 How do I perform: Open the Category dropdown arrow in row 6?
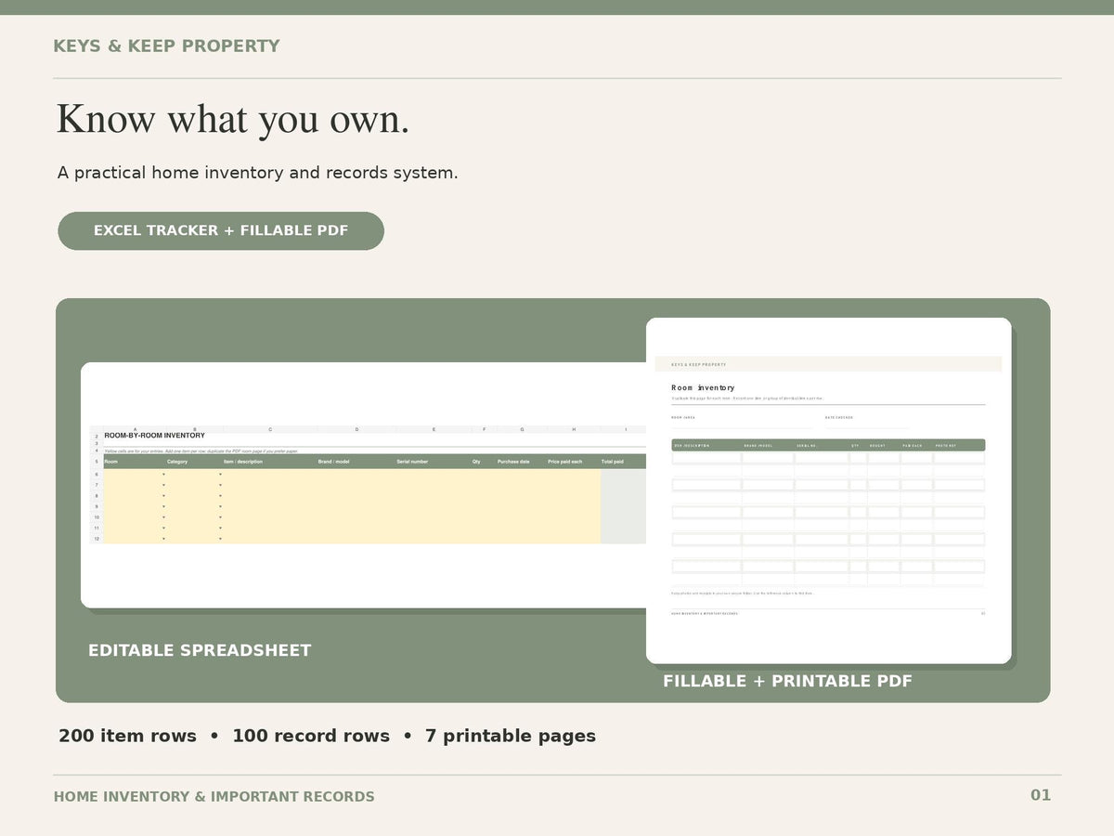coord(220,475)
